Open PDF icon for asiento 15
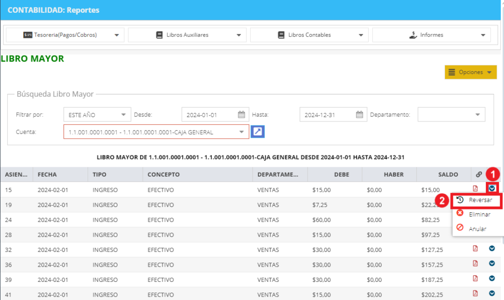Image resolution: width=504 pixels, height=300 pixels. [475, 188]
